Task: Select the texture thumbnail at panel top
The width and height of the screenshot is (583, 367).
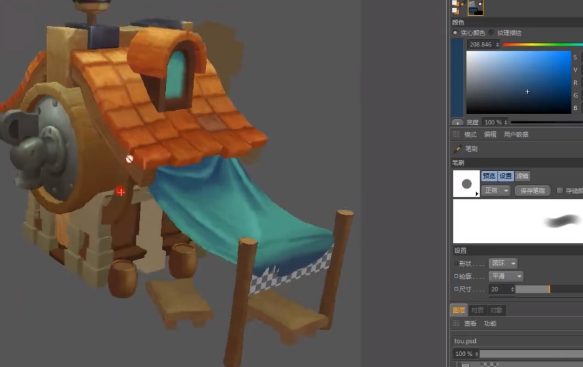Action: (475, 7)
